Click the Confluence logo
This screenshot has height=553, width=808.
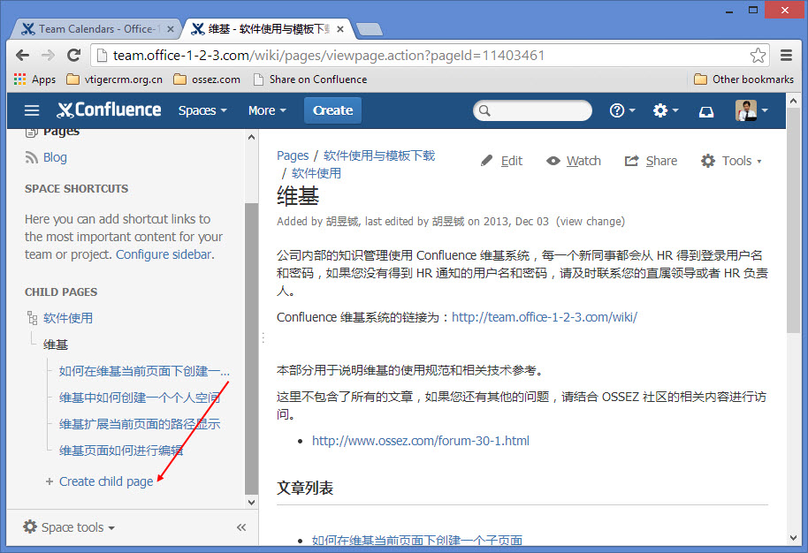point(109,110)
